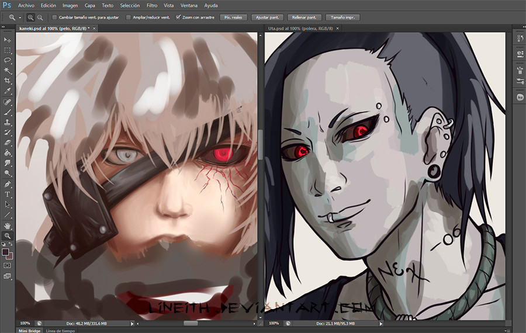Expand the toolbox panel

pyautogui.click(x=3, y=27)
